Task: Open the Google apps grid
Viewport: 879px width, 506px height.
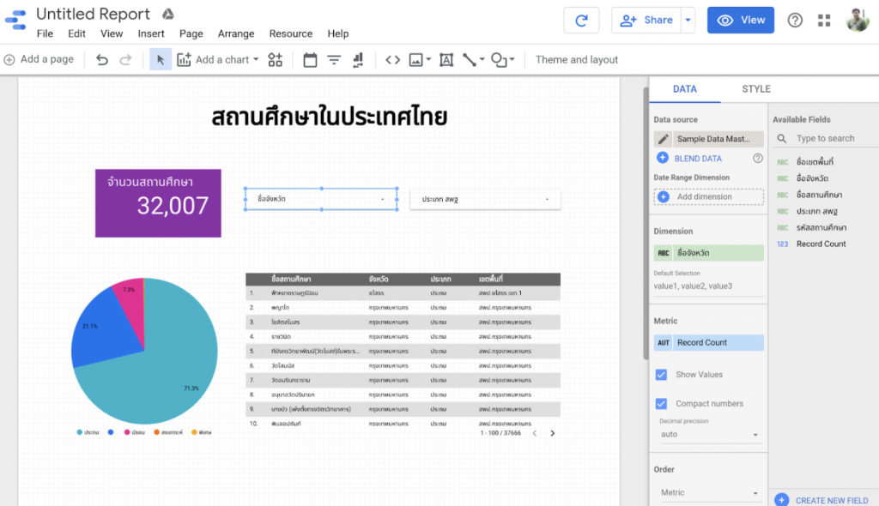Action: pos(823,21)
